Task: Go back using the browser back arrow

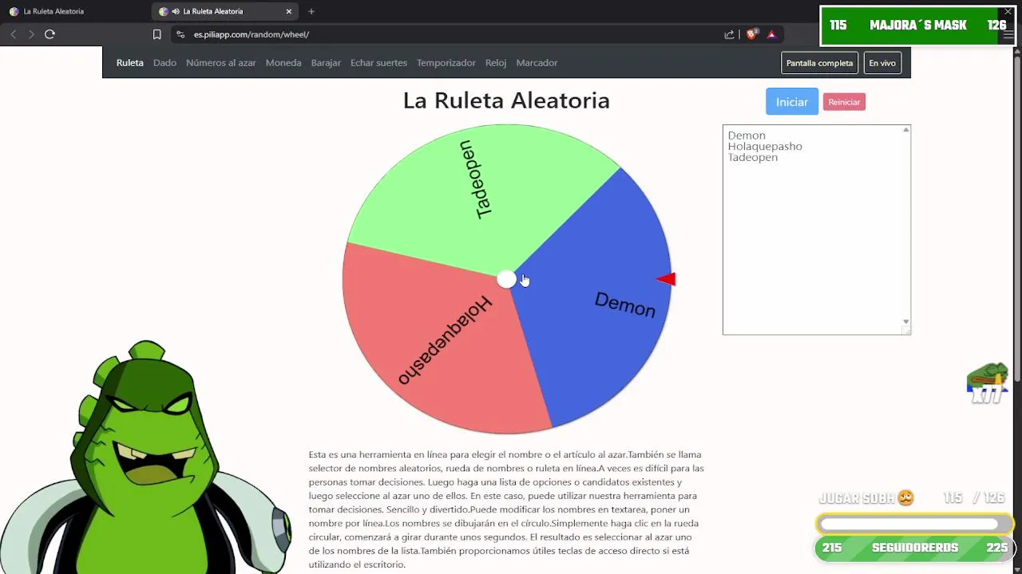Action: point(13,34)
